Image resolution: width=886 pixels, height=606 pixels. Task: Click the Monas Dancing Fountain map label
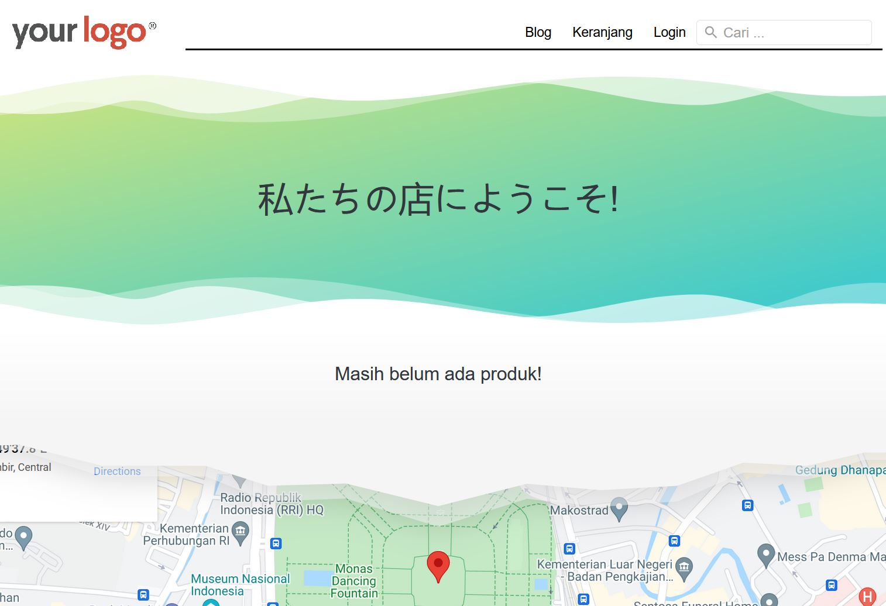pyautogui.click(x=353, y=581)
